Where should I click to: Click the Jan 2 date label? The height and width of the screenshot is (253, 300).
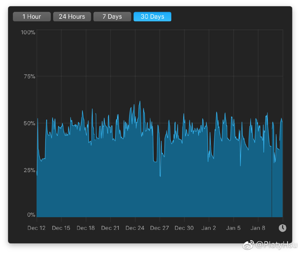click(209, 228)
